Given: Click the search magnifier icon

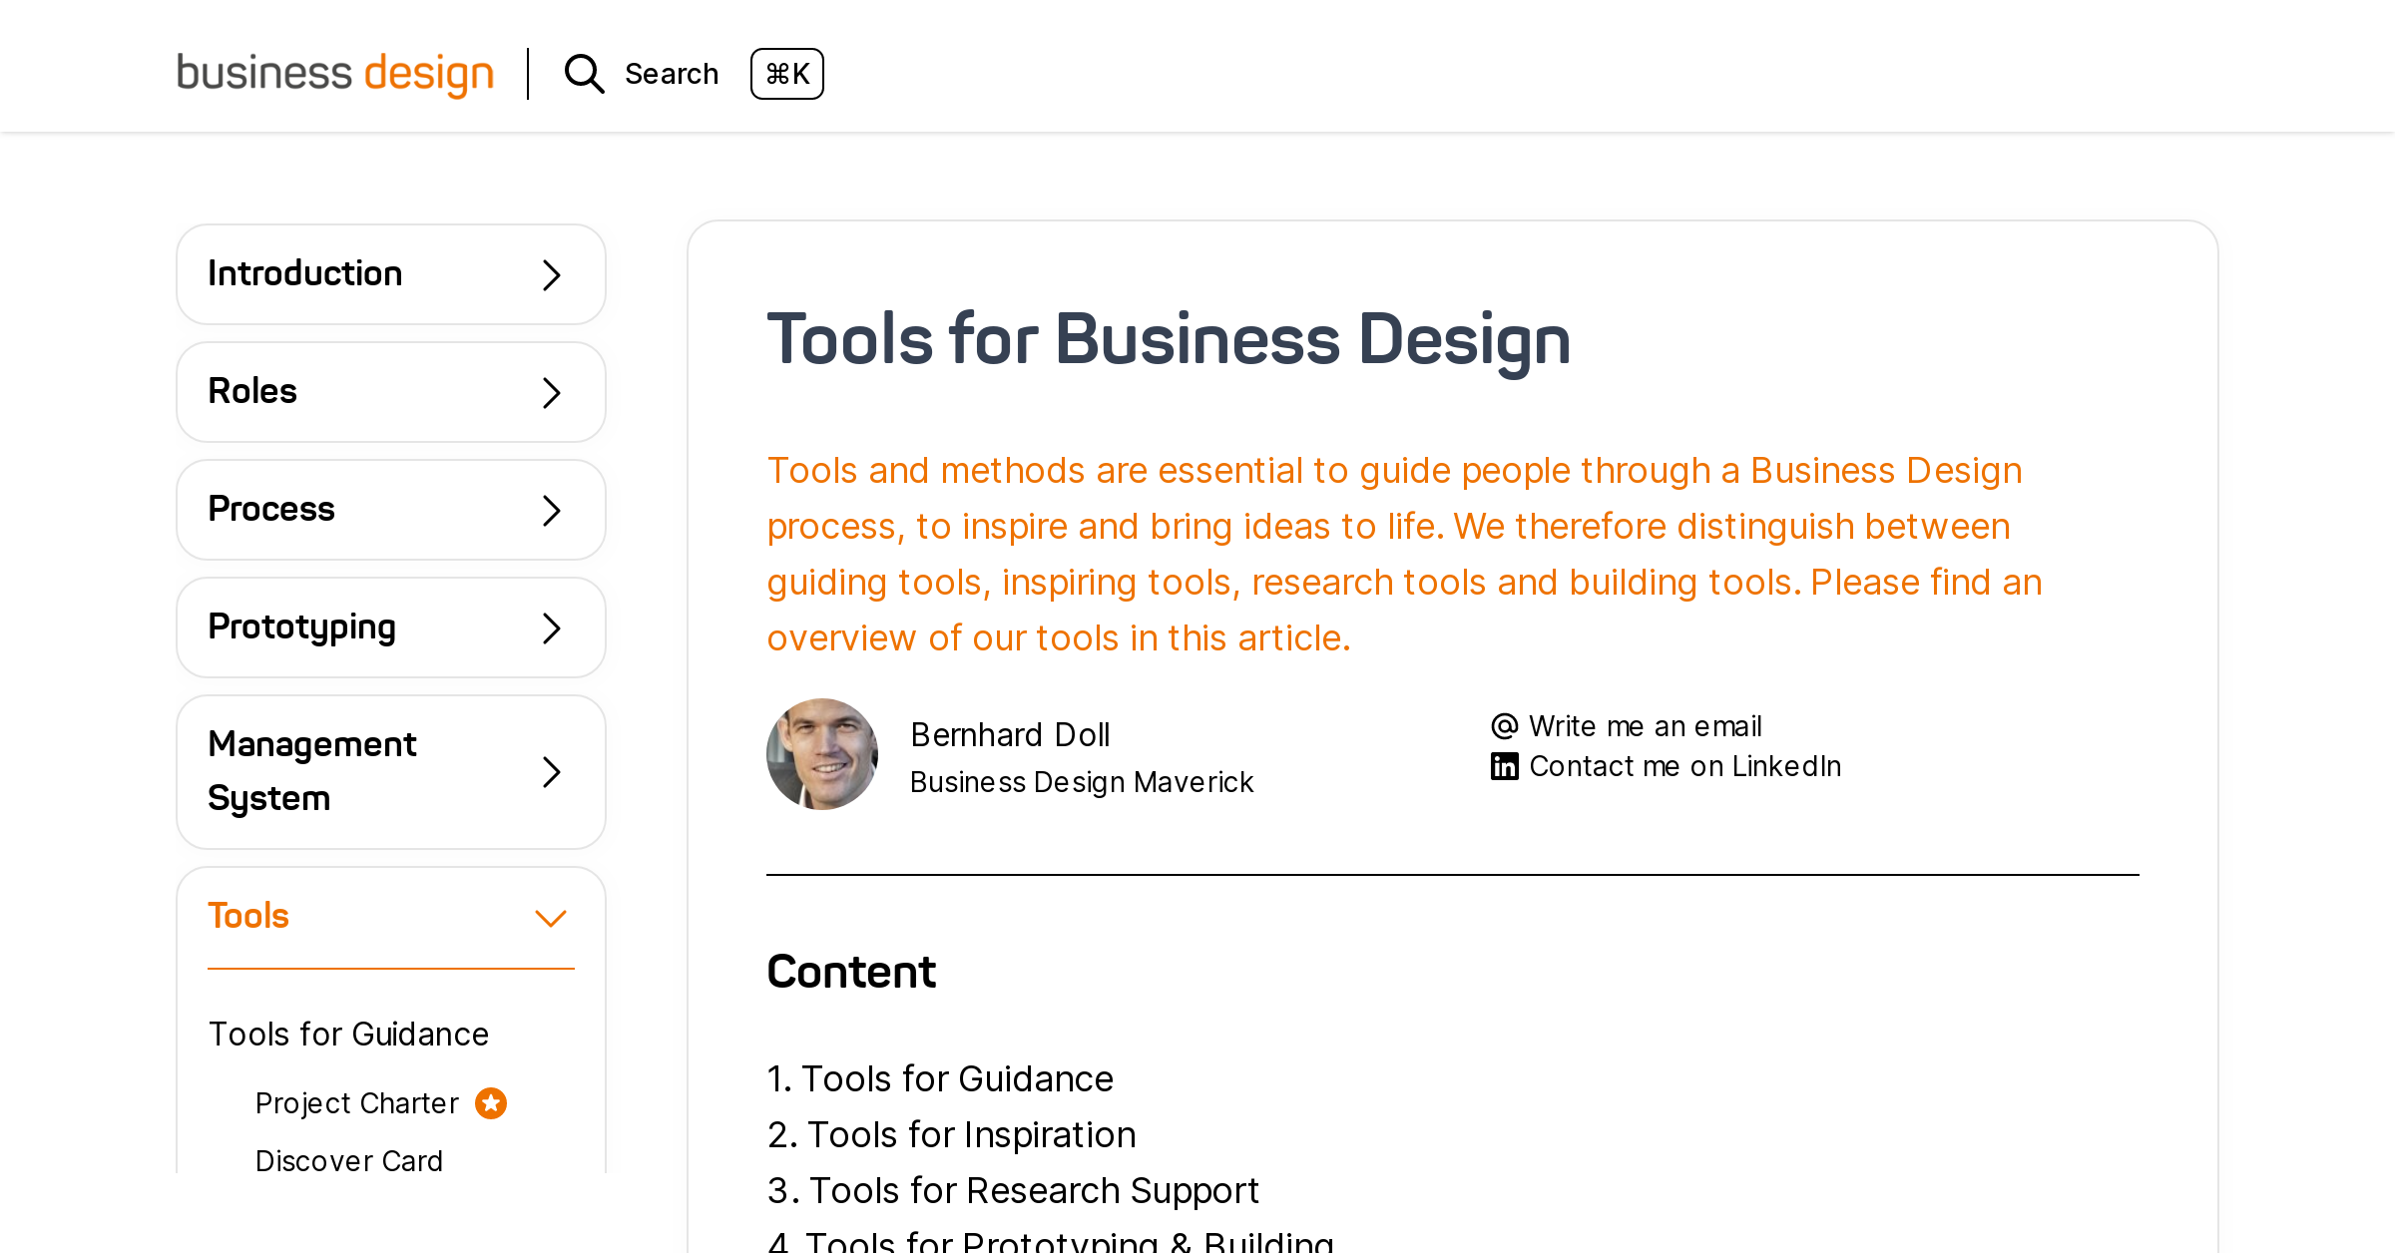Looking at the screenshot, I should click(x=584, y=74).
